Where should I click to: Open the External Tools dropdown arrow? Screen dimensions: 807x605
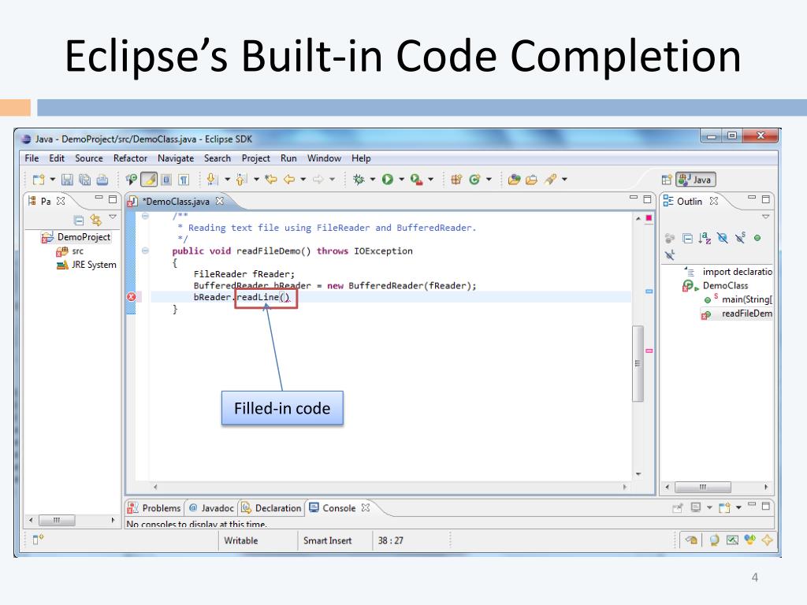431,180
